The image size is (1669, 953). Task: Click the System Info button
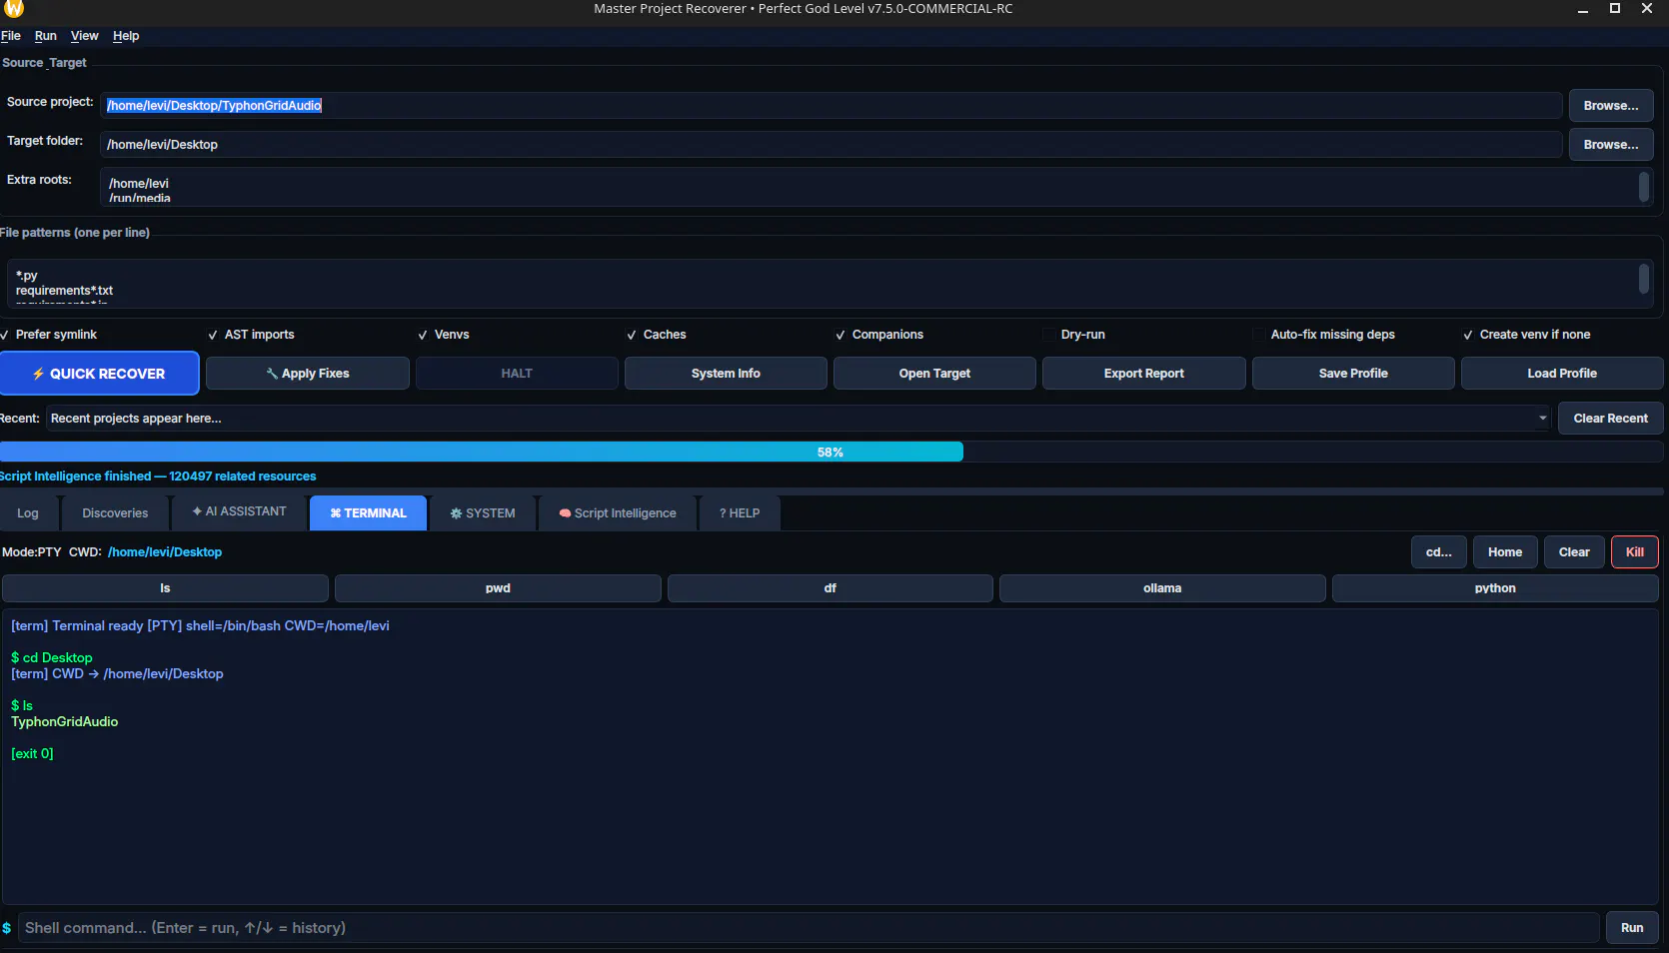726,374
